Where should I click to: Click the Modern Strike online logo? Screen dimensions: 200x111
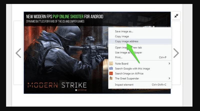[57, 85]
